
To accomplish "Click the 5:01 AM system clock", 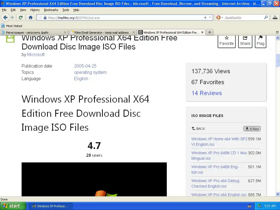I will pos(270,206).
